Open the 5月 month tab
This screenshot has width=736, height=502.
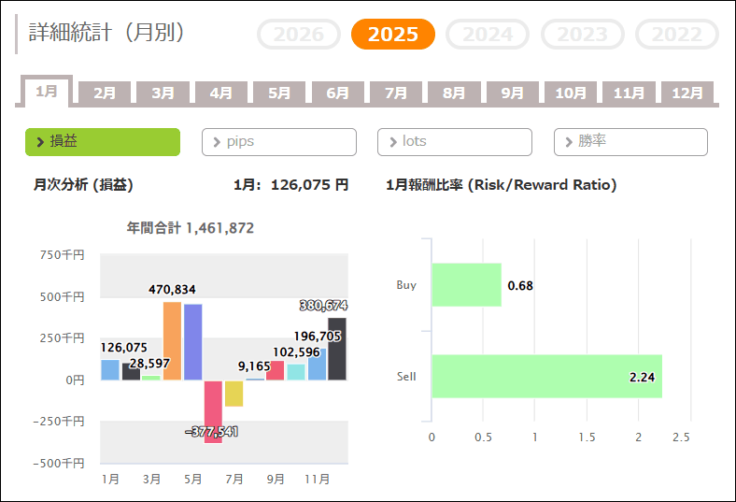(x=279, y=93)
